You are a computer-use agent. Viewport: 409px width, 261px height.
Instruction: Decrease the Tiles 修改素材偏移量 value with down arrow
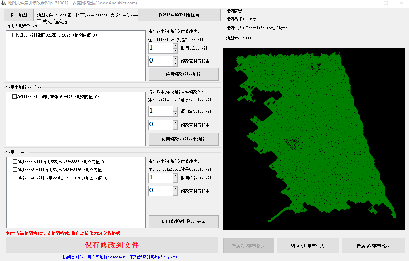175,64
